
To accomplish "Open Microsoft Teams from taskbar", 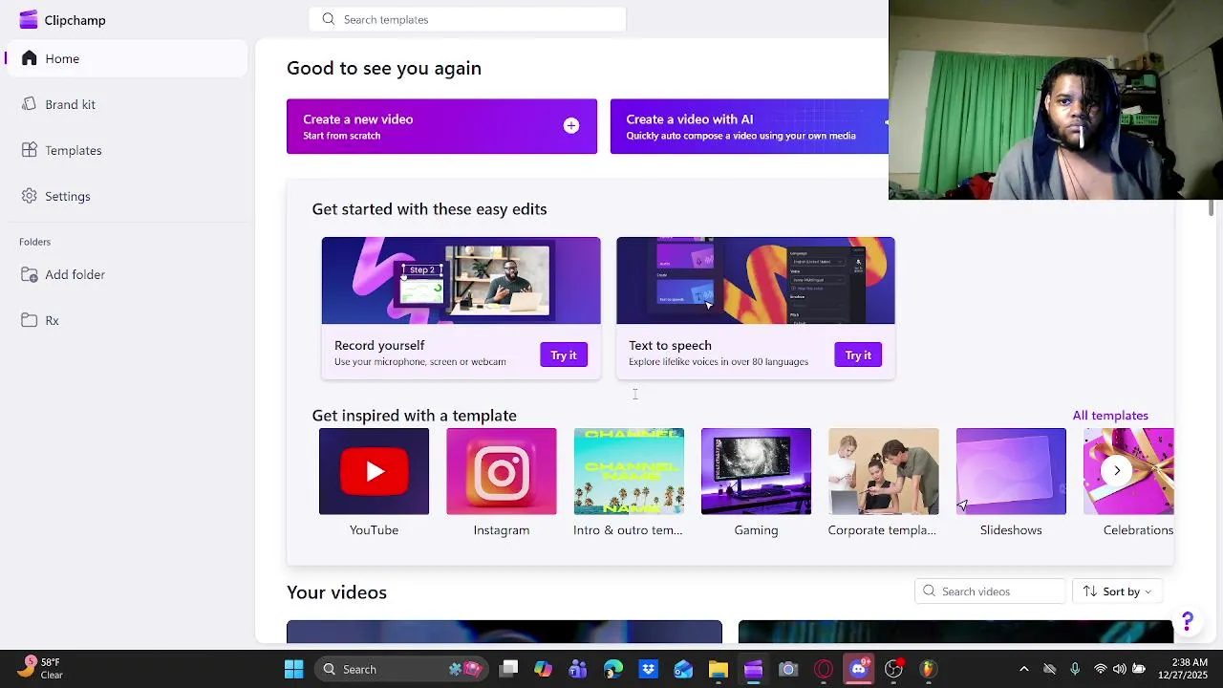I will pyautogui.click(x=578, y=669).
